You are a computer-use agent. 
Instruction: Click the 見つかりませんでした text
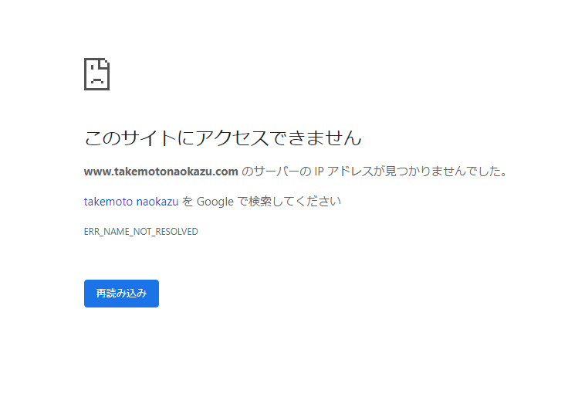tap(445, 172)
